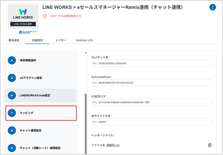The width and height of the screenshot is (223, 155).
Task: Select step 4 circle icon 項目情報選択
Action: 12,60
